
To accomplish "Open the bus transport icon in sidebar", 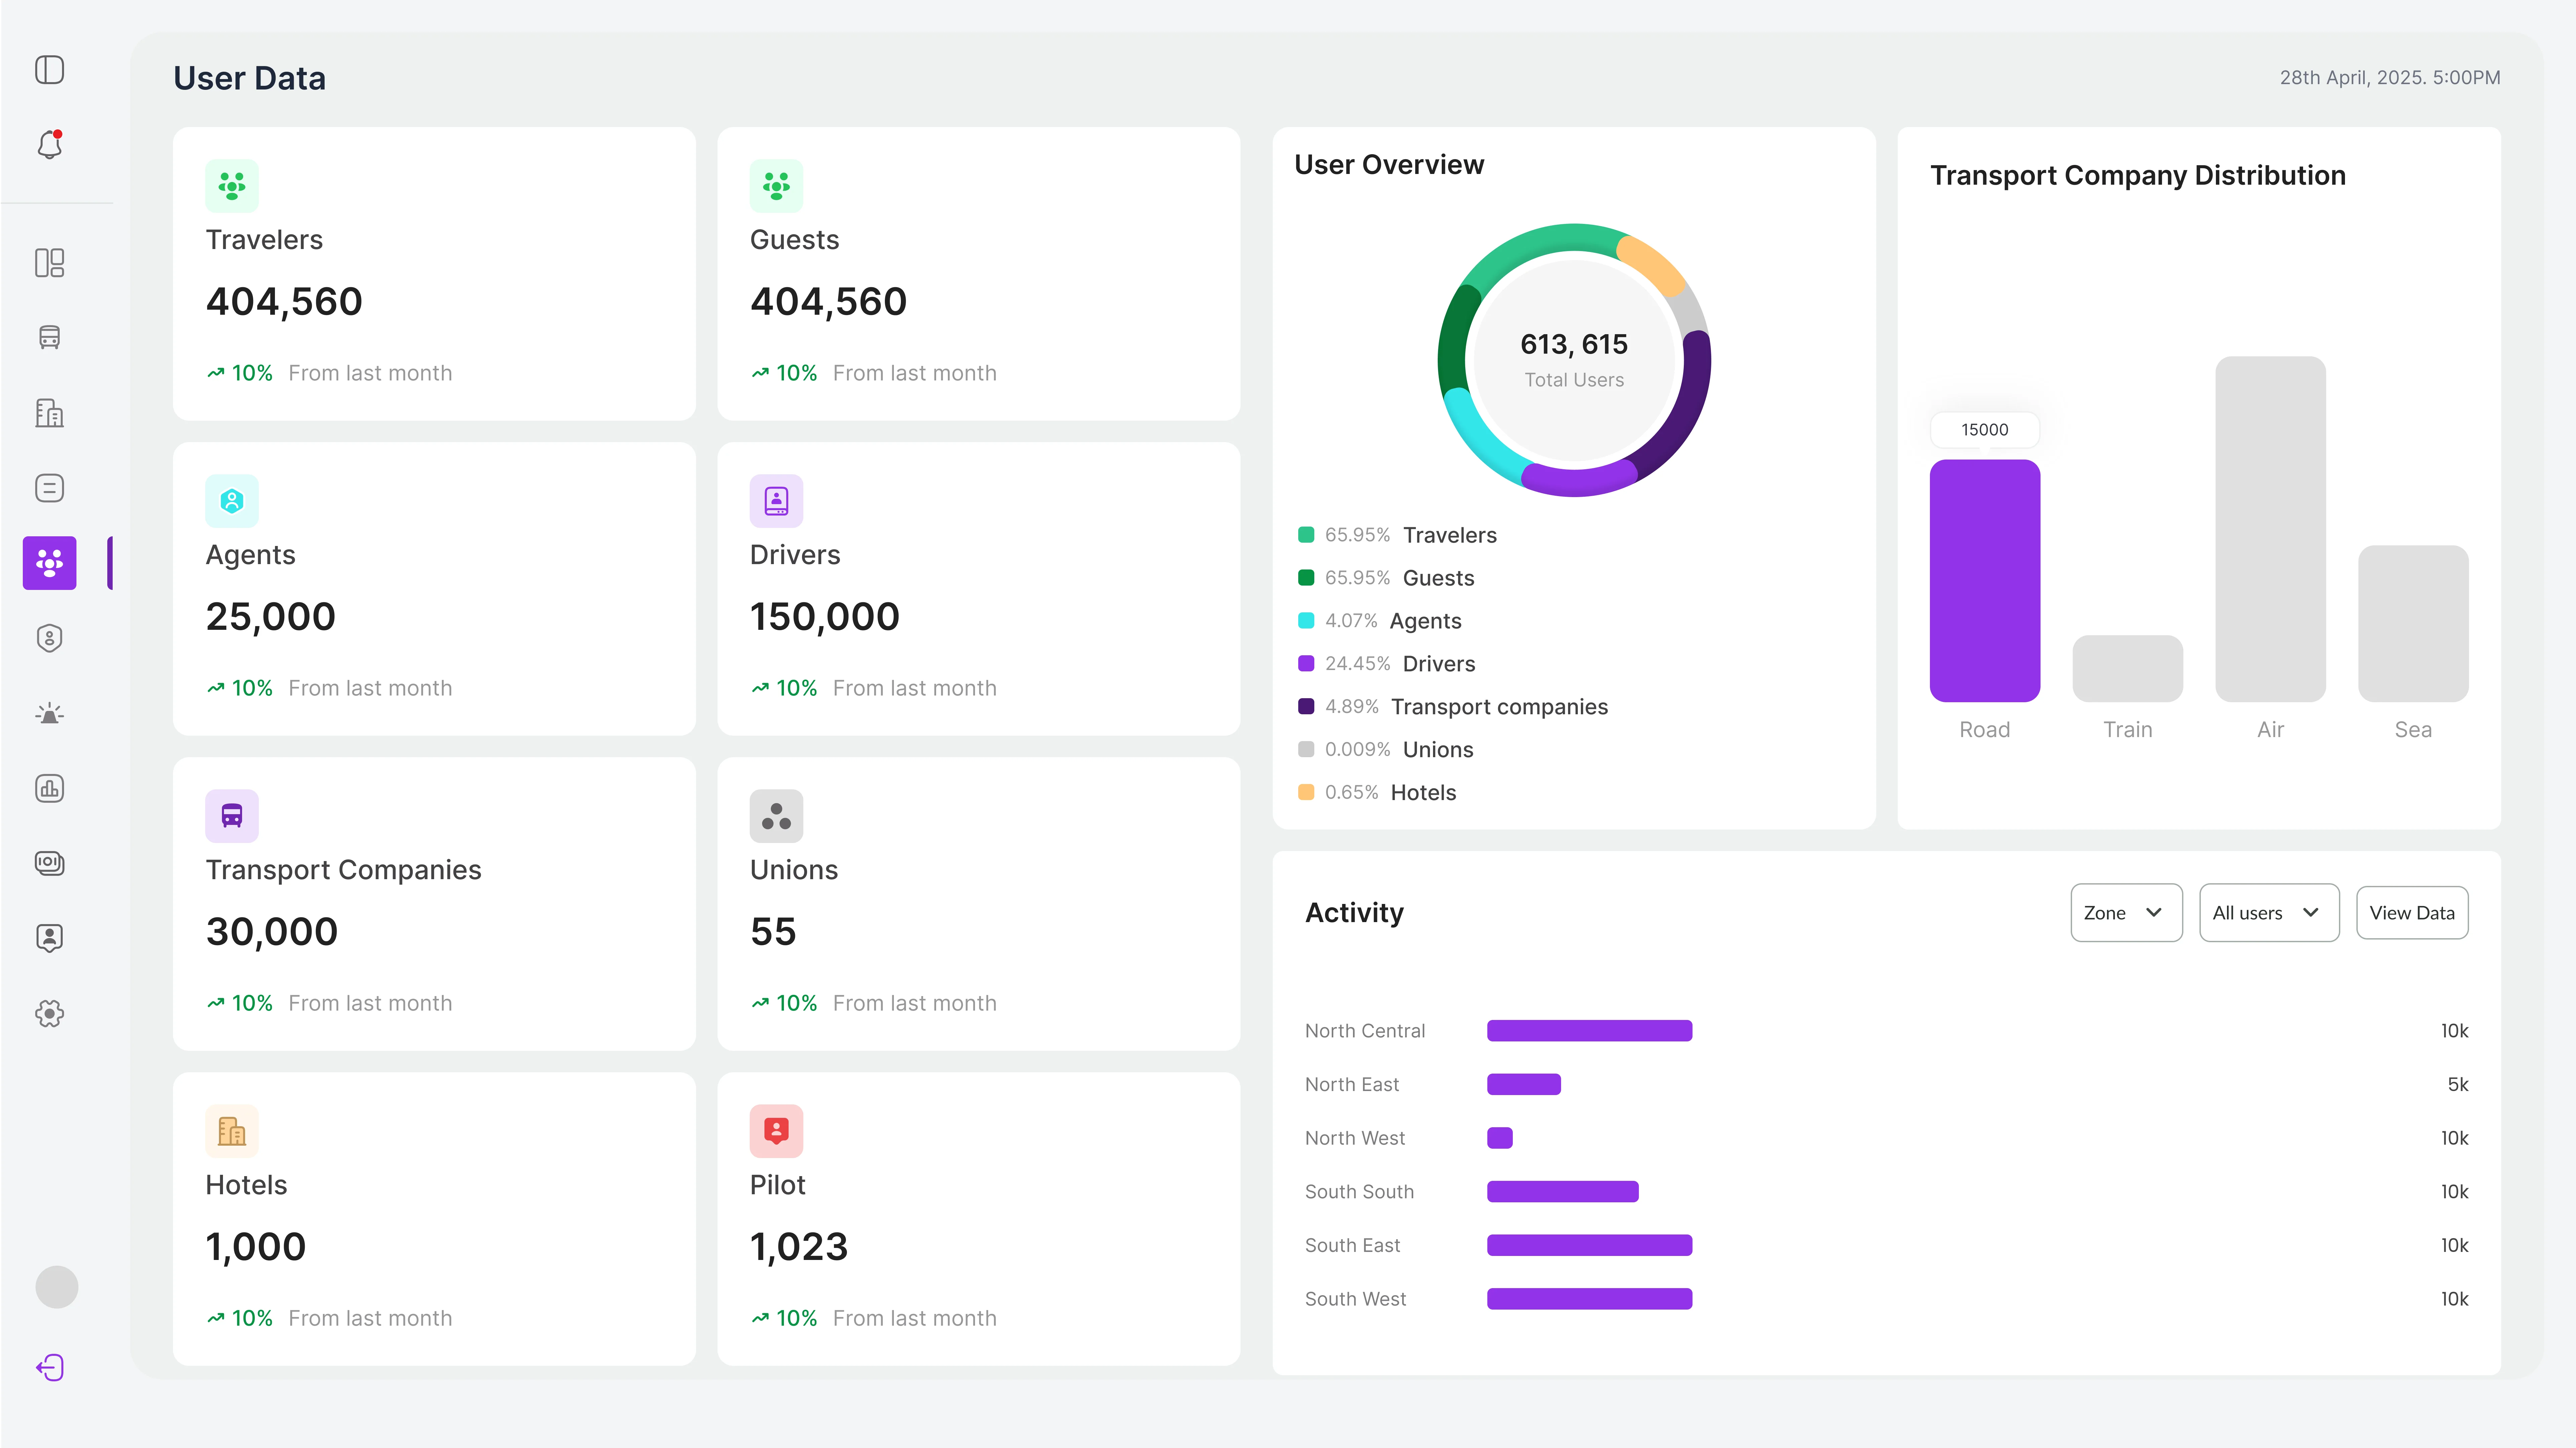I will click(49, 338).
